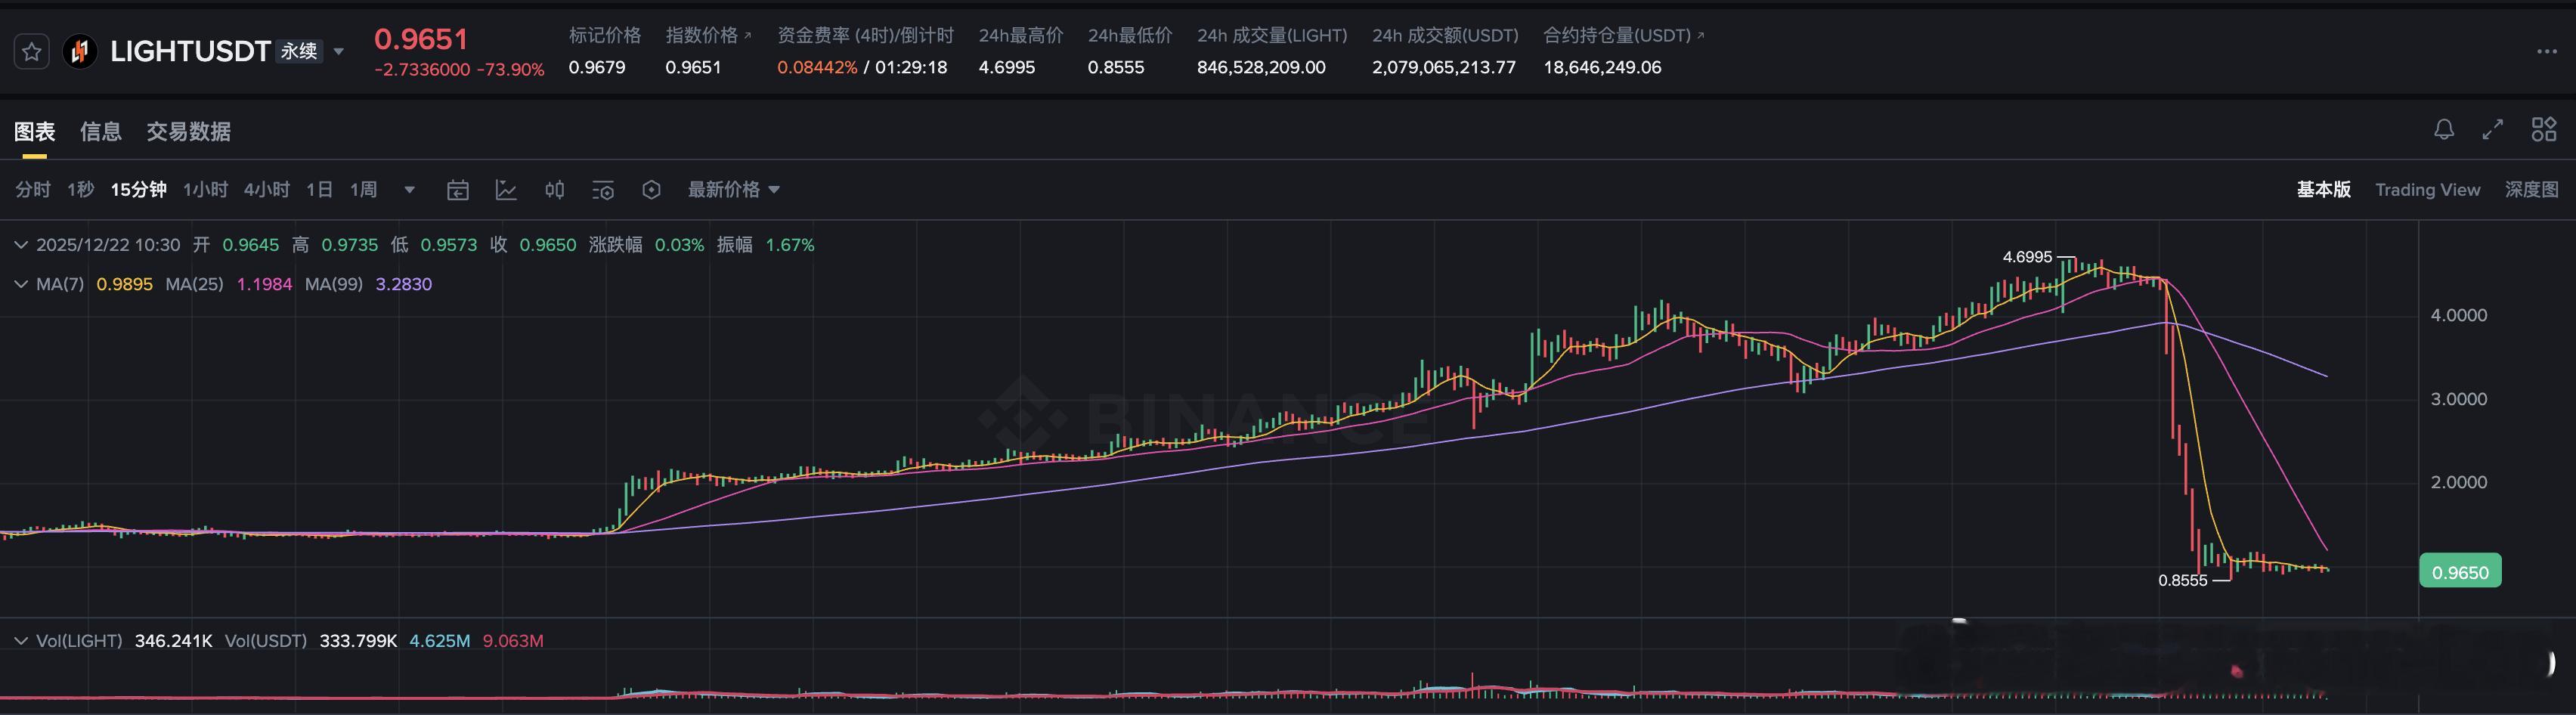
Task: Expand chart to fullscreen with diagonal arrows icon
Action: tap(2492, 129)
